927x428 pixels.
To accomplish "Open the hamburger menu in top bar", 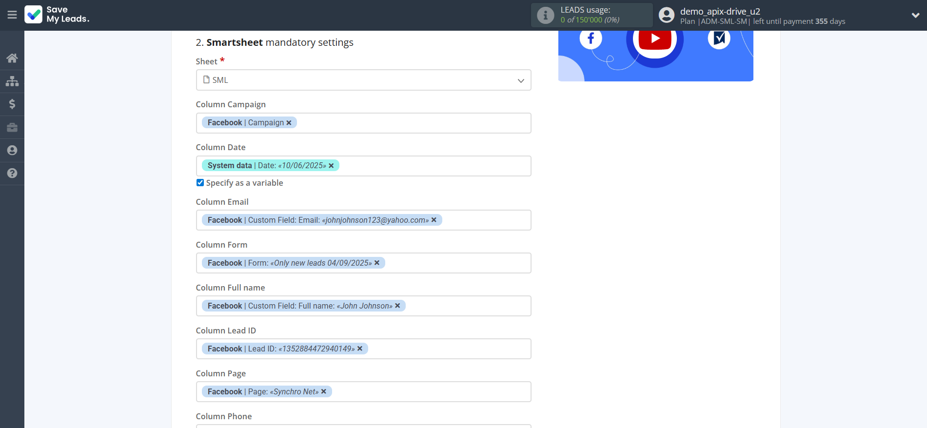I will coord(12,15).
